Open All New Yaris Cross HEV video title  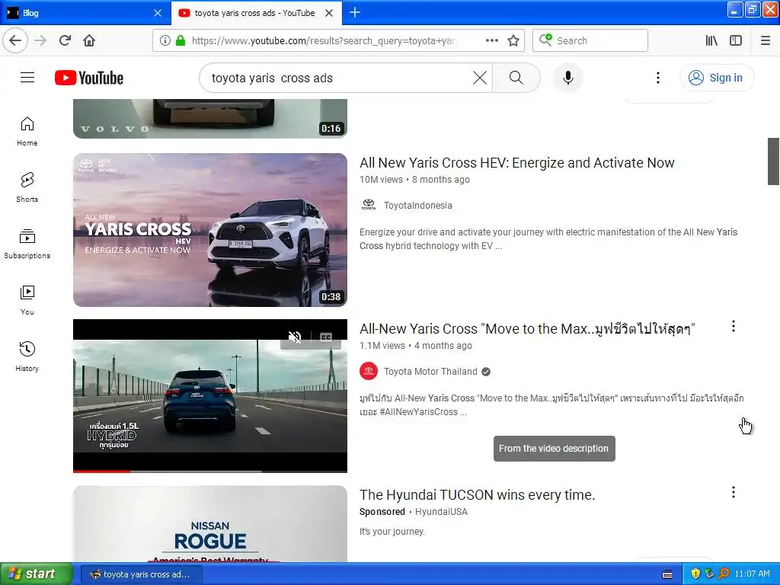[517, 163]
